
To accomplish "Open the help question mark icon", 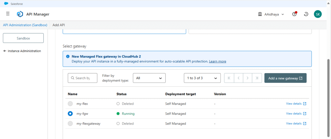I will coord(294,14).
